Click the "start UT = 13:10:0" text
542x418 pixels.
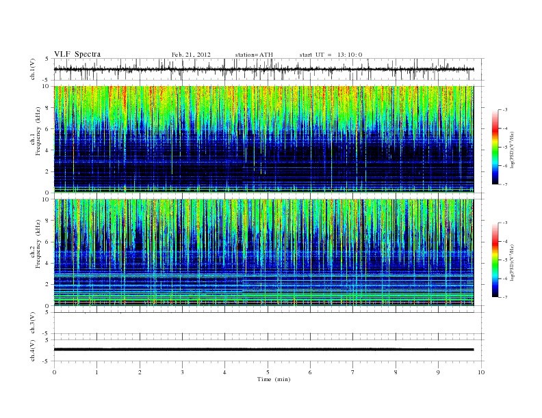pyautogui.click(x=331, y=55)
